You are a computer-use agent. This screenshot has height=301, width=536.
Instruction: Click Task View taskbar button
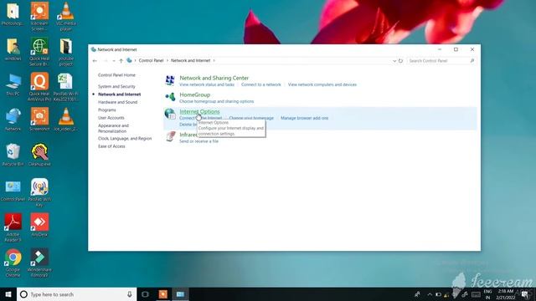click(145, 294)
